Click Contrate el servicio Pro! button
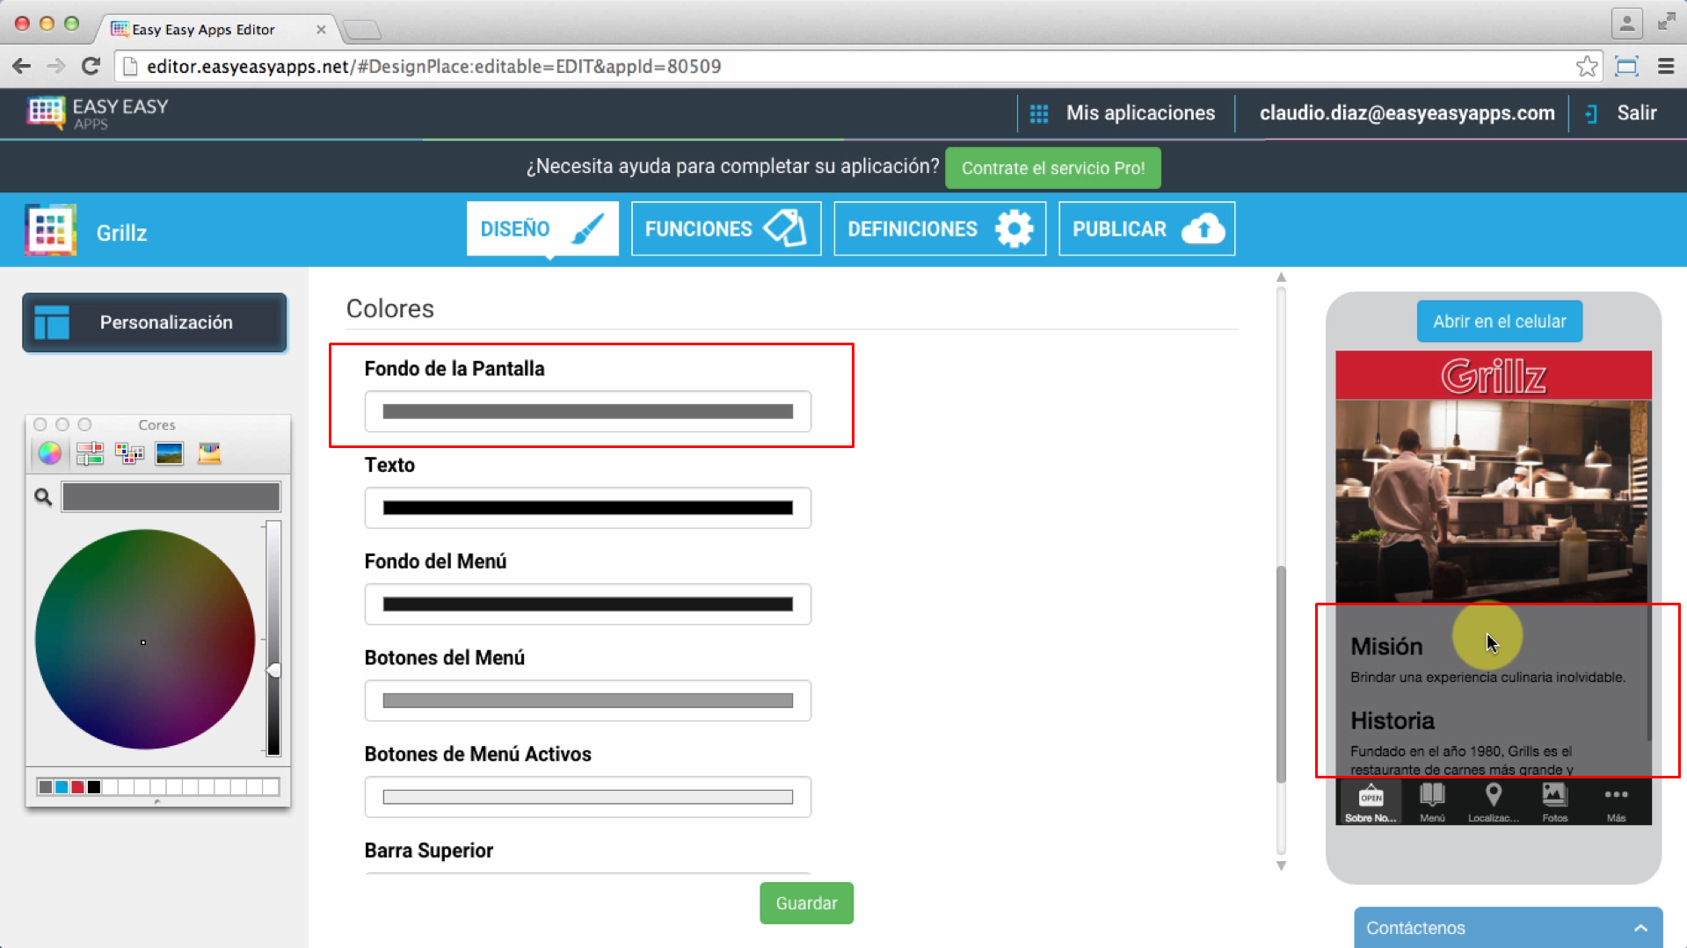 tap(1052, 168)
